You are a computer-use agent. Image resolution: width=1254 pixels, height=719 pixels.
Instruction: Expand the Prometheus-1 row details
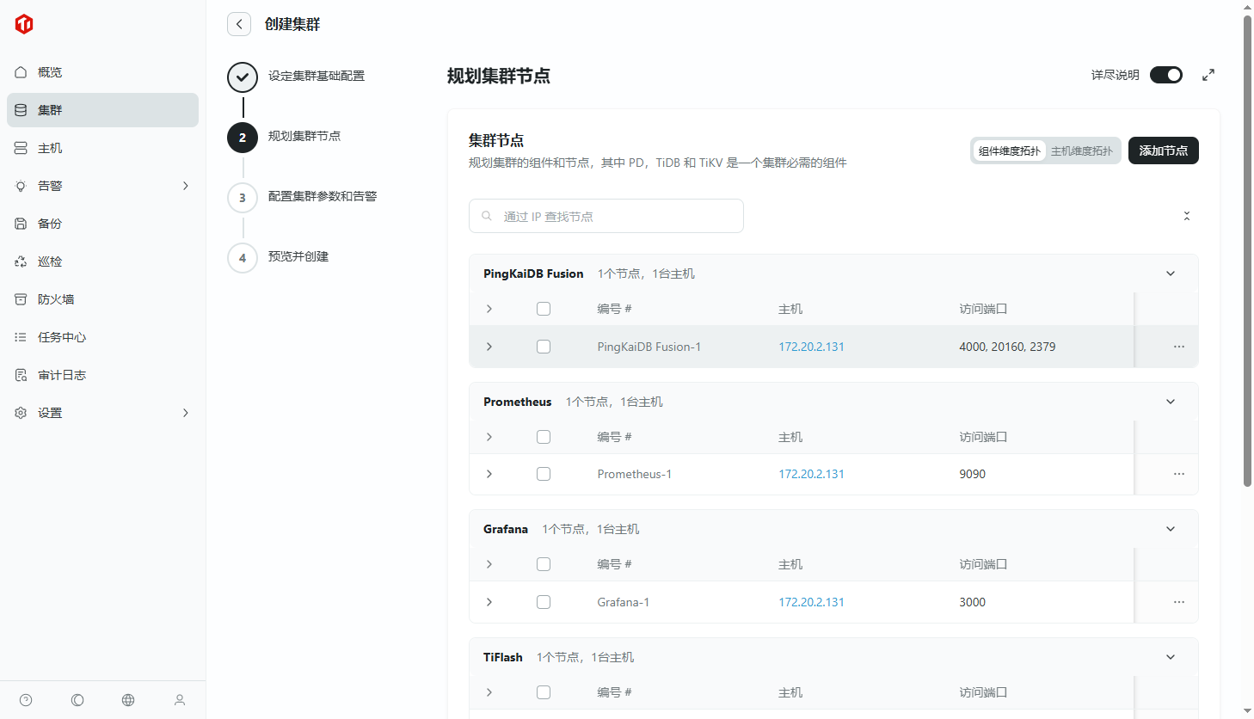pos(489,474)
